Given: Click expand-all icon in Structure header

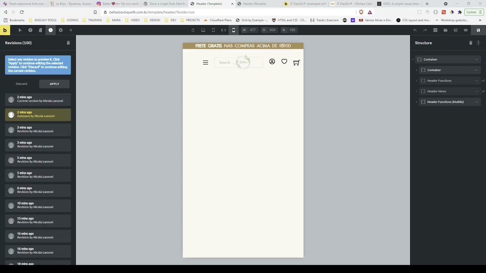Looking at the screenshot, I should 478,43.
